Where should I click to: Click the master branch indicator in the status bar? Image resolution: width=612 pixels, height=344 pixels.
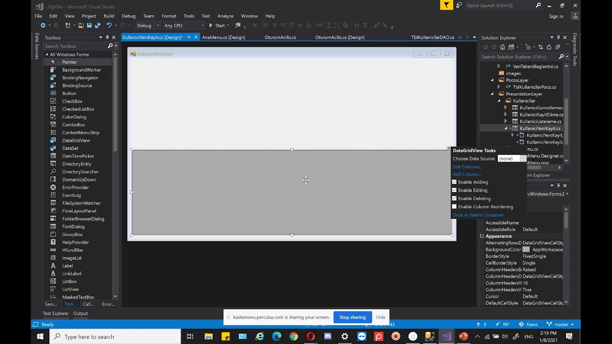(x=560, y=324)
